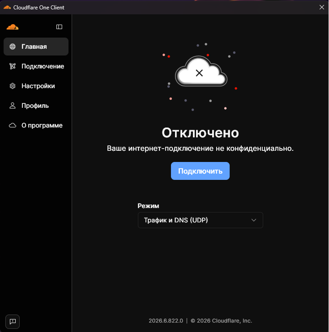Close the Cloudflare One Client window
This screenshot has width=329, height=332.
[321, 7]
